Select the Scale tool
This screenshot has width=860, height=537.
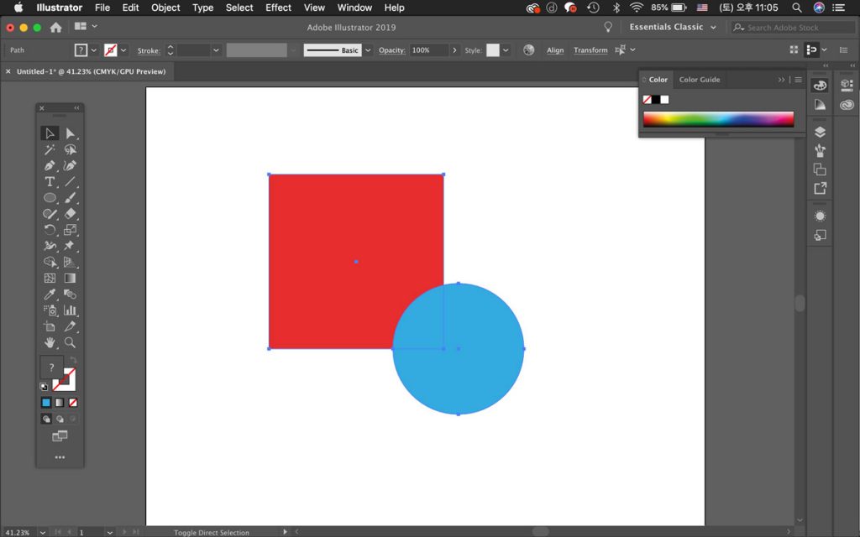pos(71,230)
